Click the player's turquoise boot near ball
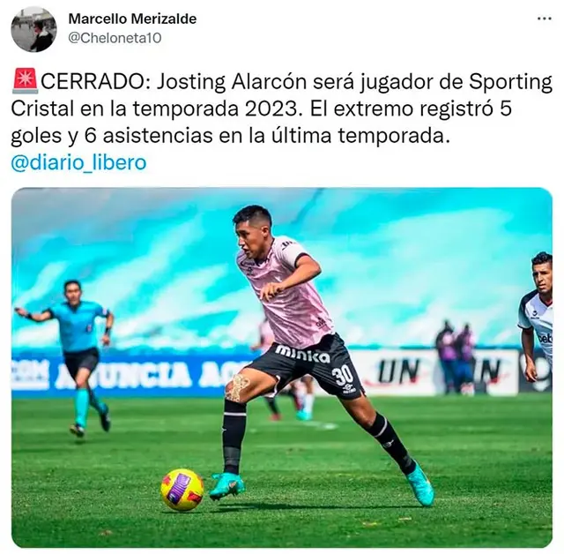Viewport: 564px width, 554px height. (226, 485)
